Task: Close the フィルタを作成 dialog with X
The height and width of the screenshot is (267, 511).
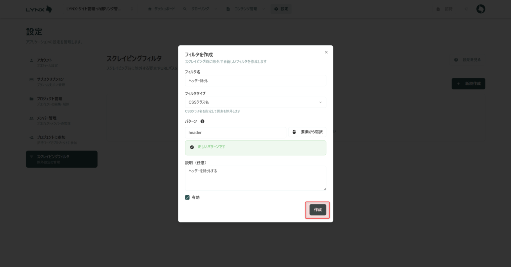Action: (x=326, y=52)
